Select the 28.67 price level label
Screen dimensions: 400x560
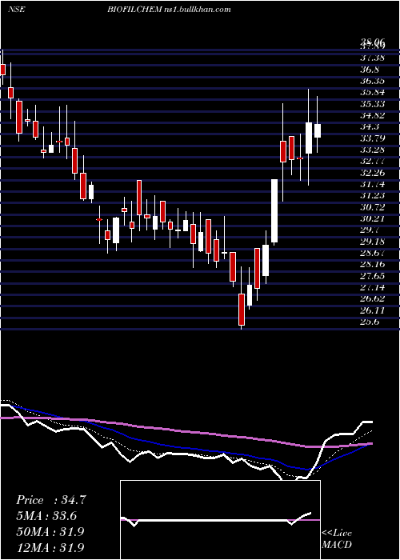[373, 253]
